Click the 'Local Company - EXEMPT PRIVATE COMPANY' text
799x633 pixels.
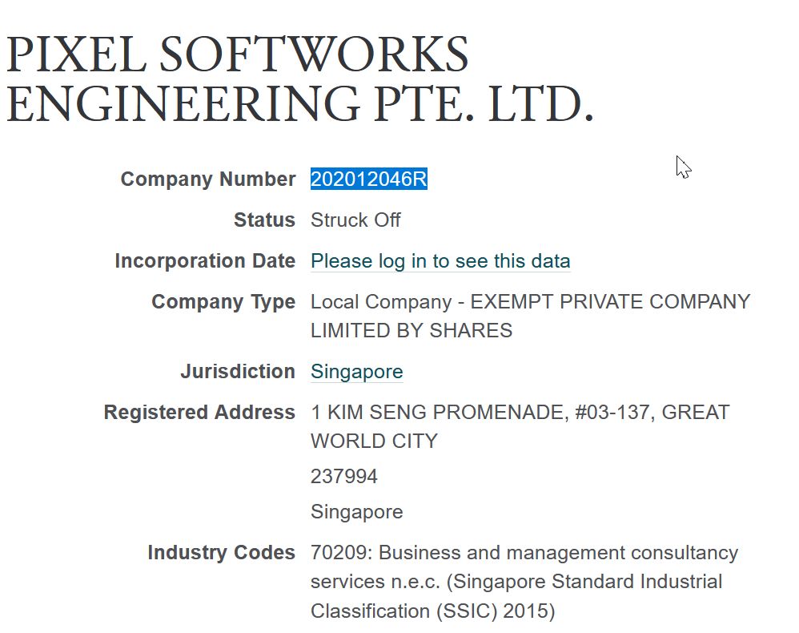click(531, 302)
